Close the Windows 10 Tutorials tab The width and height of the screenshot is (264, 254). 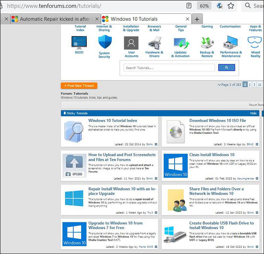pos(187,19)
